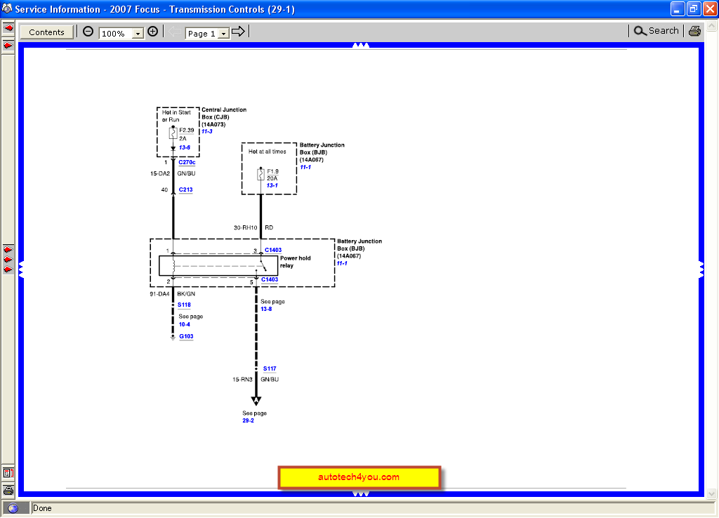Open page 29-2 via its link
719x518 pixels.
248,420
